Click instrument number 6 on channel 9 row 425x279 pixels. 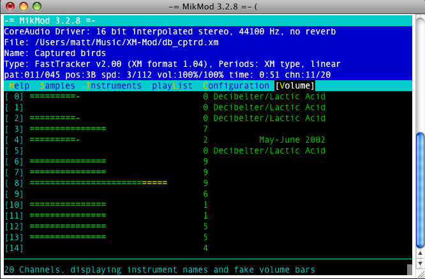point(205,194)
